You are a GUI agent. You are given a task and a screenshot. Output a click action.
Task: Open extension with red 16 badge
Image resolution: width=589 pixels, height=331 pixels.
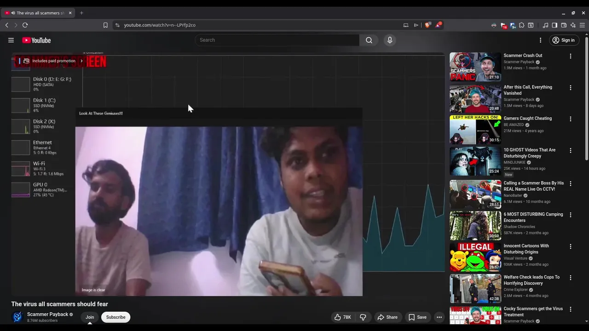pos(503,26)
